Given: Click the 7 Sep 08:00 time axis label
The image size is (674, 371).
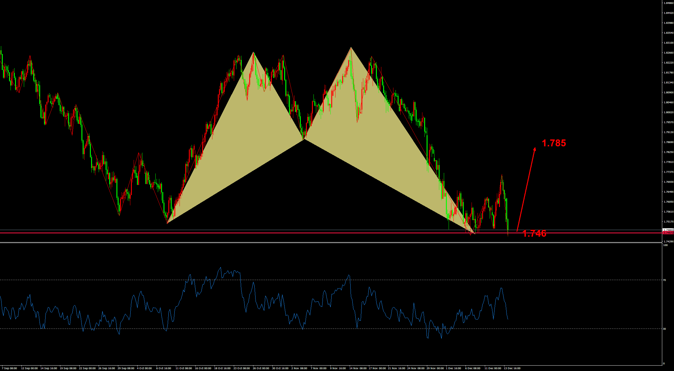Looking at the screenshot, I should click(9, 368).
